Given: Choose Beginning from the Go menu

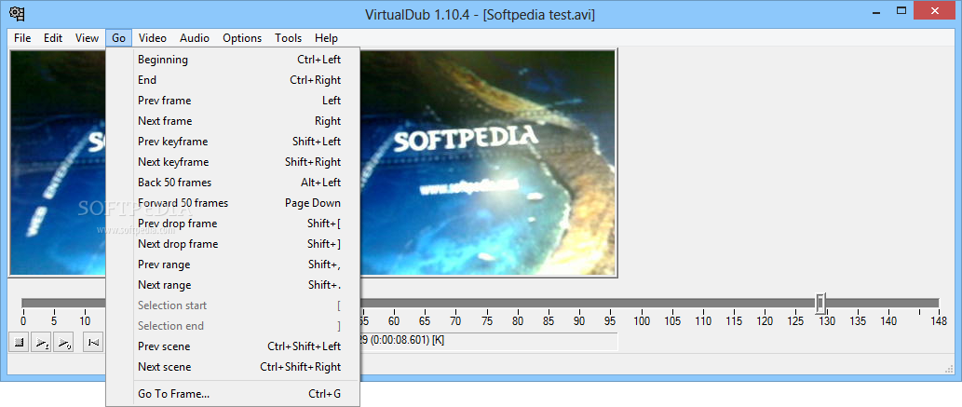Looking at the screenshot, I should pyautogui.click(x=233, y=60).
